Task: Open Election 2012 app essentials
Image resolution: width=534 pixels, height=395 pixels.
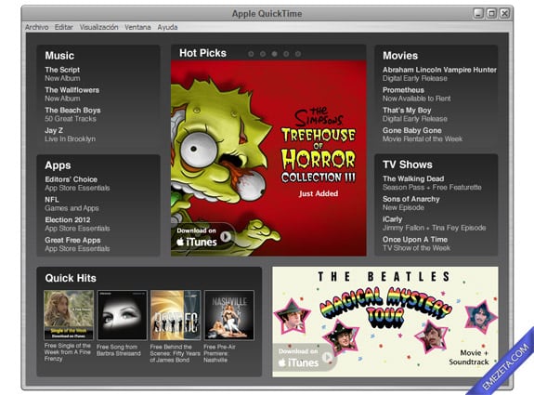Action: (77, 224)
